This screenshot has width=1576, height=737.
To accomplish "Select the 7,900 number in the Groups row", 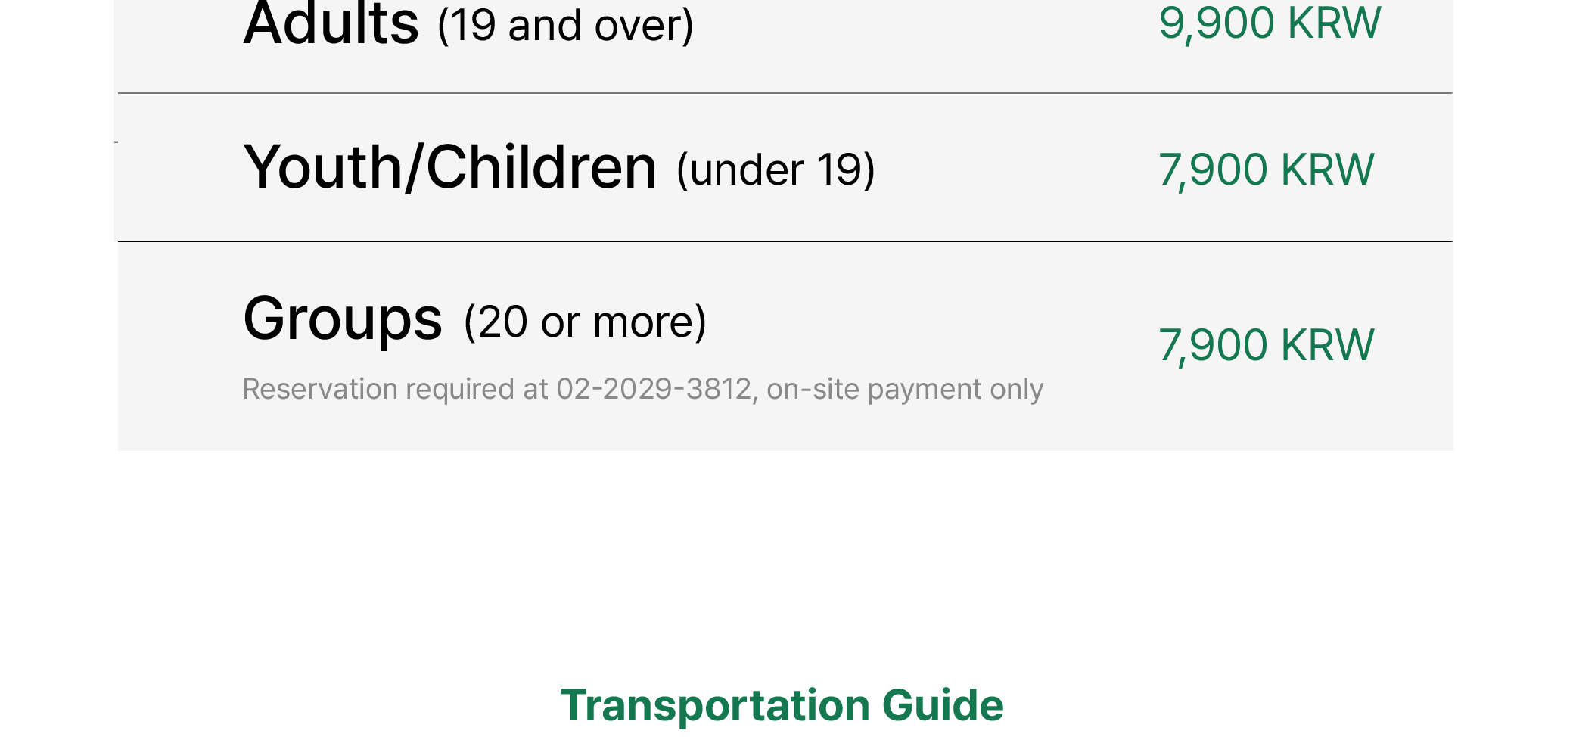I will coord(1213,346).
